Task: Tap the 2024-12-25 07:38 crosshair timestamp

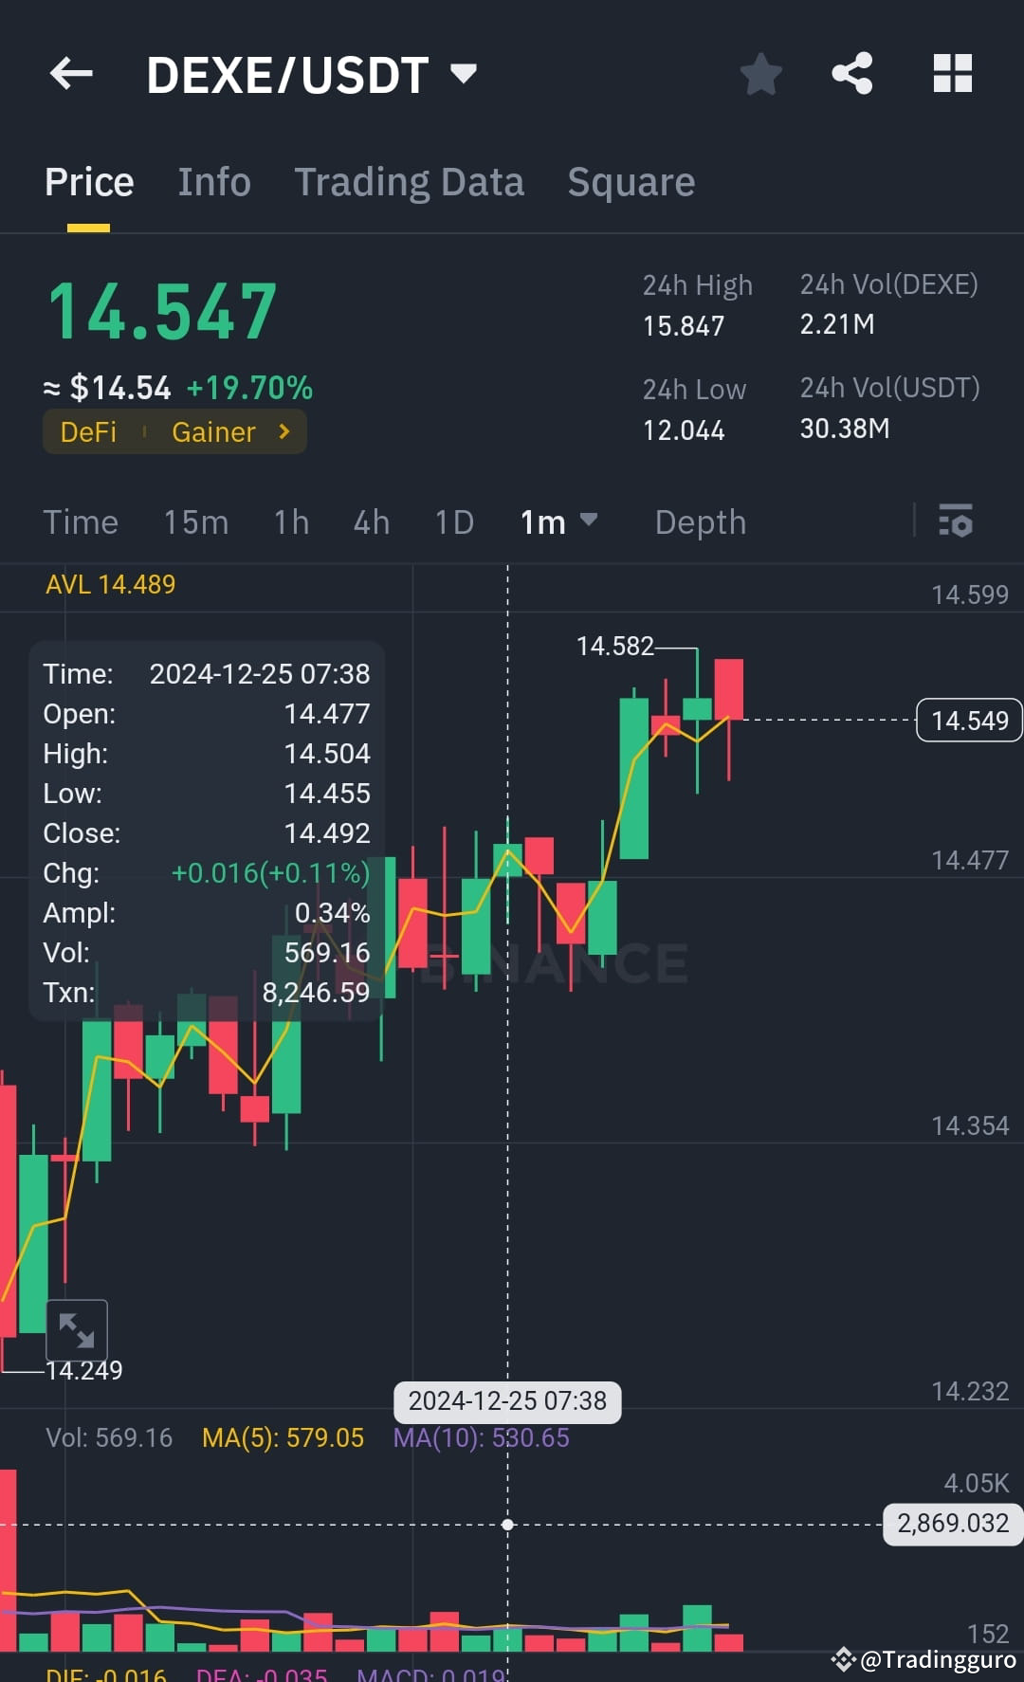Action: point(507,1401)
